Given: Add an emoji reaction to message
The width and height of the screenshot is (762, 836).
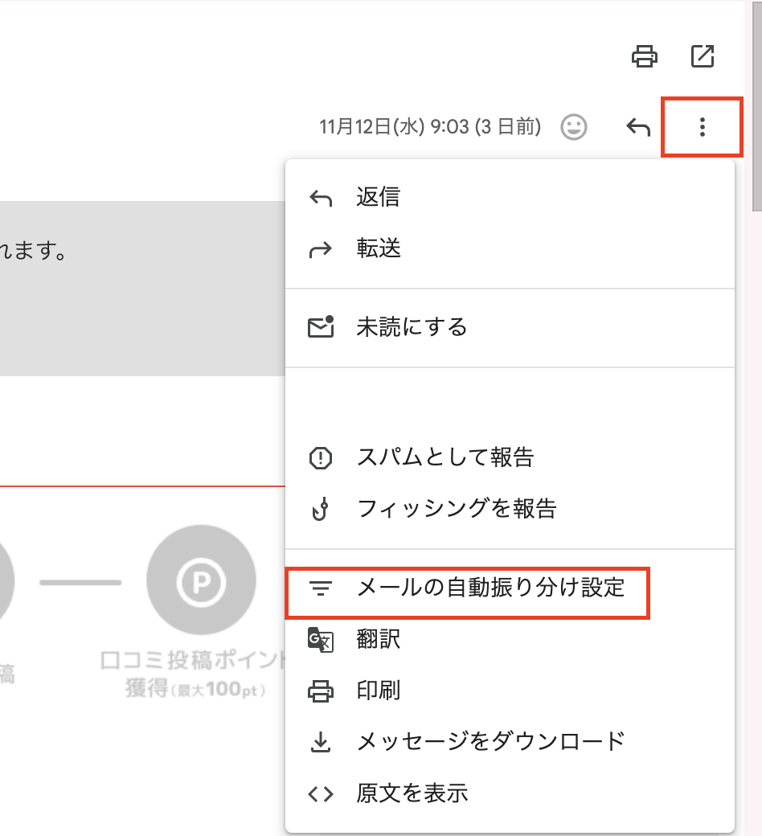Looking at the screenshot, I should pyautogui.click(x=573, y=127).
